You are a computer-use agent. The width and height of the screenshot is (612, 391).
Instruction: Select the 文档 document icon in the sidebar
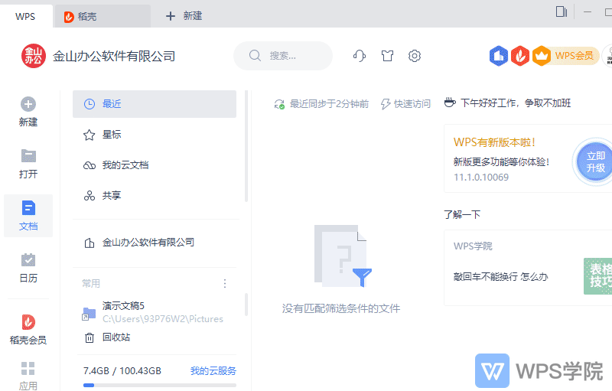[x=28, y=207]
